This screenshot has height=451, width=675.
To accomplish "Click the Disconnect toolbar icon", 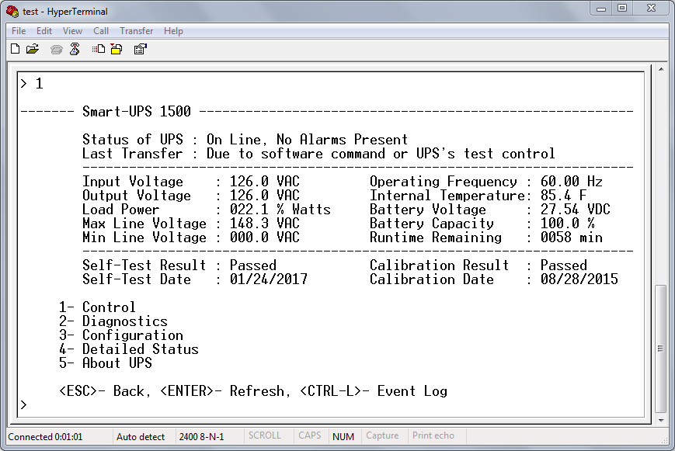I will tap(75, 49).
